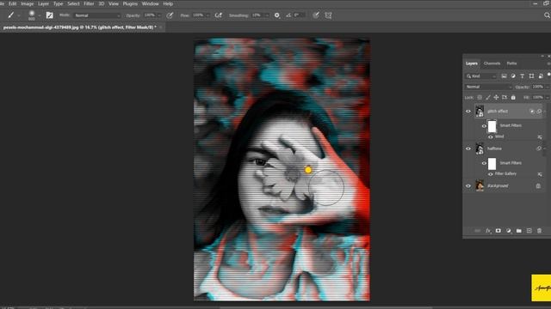Image resolution: width=551 pixels, height=309 pixels.
Task: Open Filter Gallery blending options icon
Action: [x=540, y=174]
